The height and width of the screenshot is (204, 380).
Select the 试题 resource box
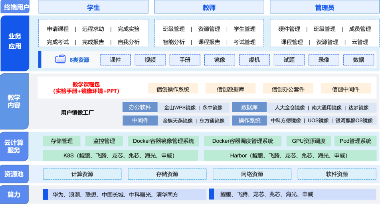tap(289, 60)
